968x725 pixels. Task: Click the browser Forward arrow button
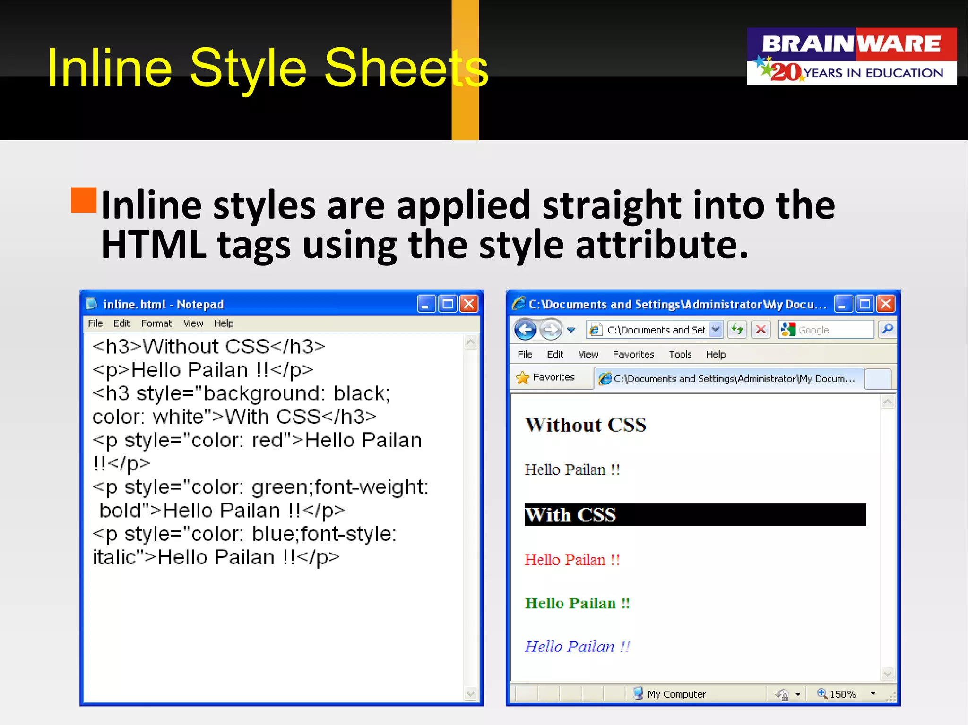551,329
